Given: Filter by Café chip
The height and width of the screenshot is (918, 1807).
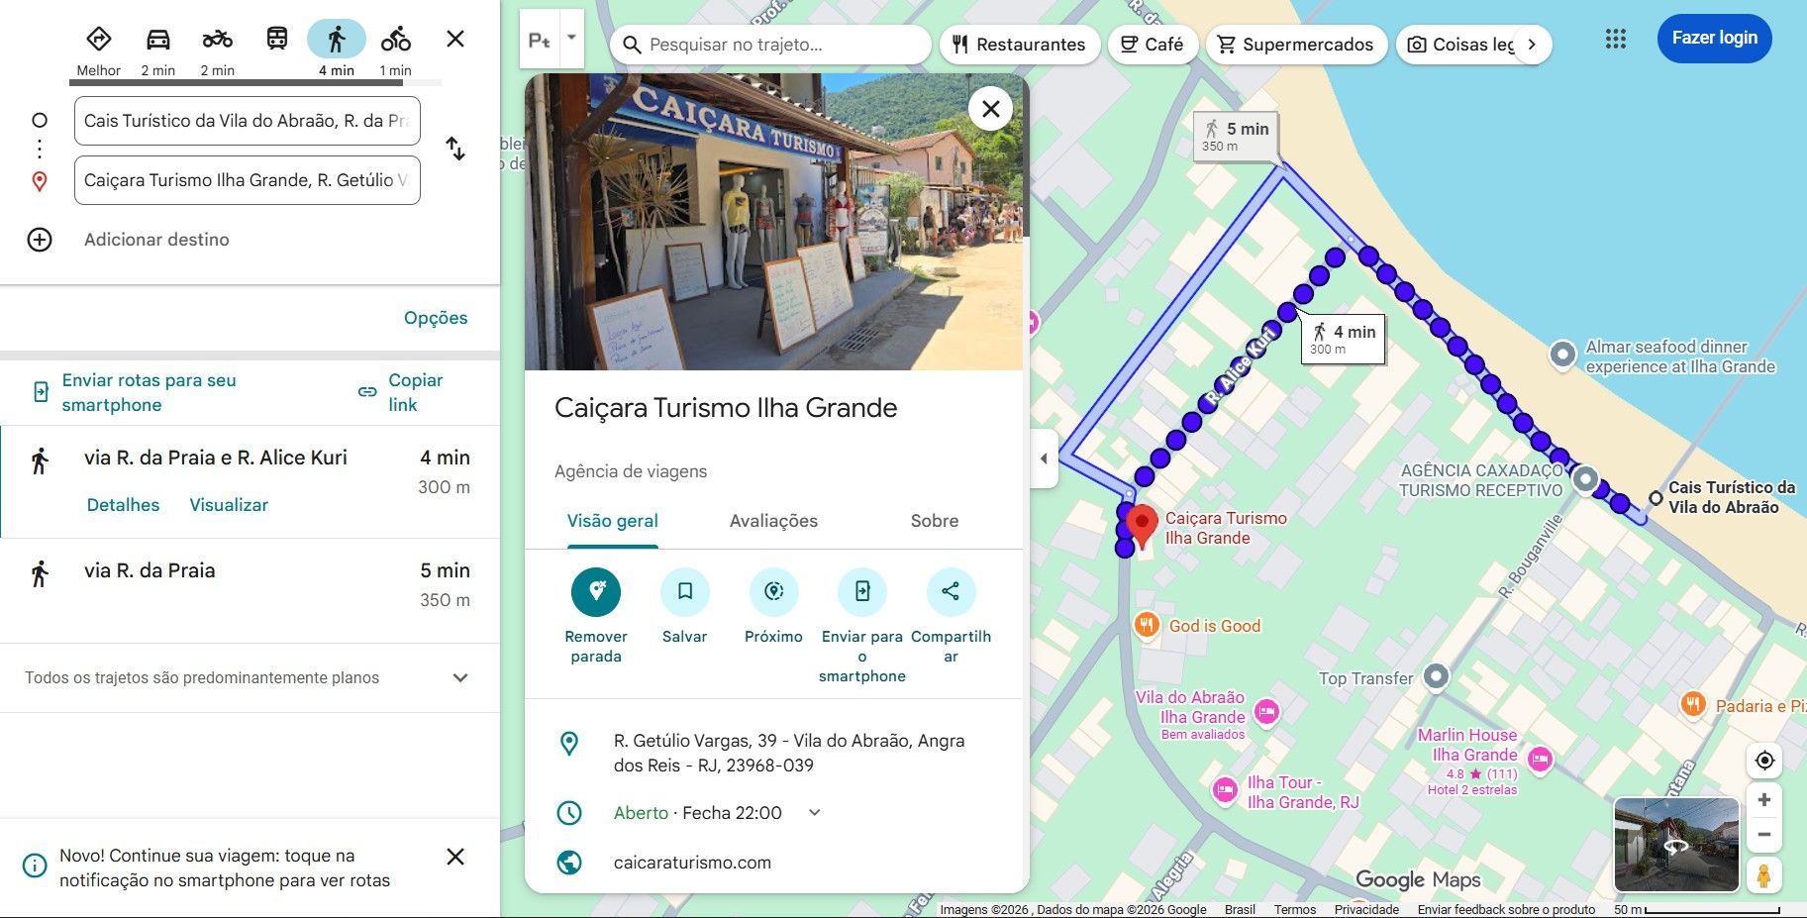Looking at the screenshot, I should pos(1153,45).
